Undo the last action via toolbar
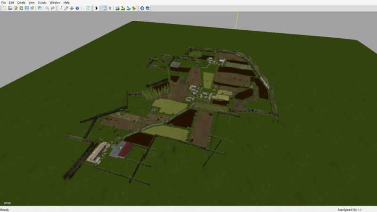The image size is (377, 212). (x=47, y=8)
